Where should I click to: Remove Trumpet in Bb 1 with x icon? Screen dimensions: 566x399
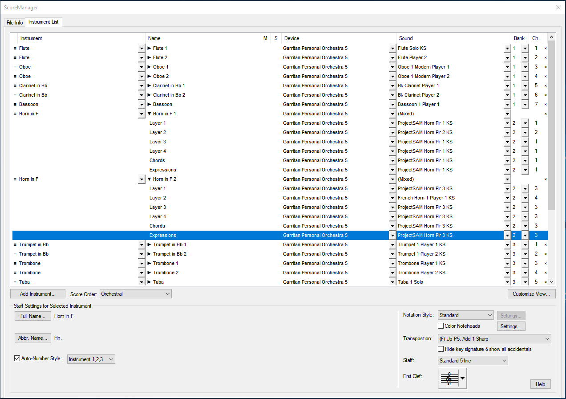pyautogui.click(x=546, y=244)
